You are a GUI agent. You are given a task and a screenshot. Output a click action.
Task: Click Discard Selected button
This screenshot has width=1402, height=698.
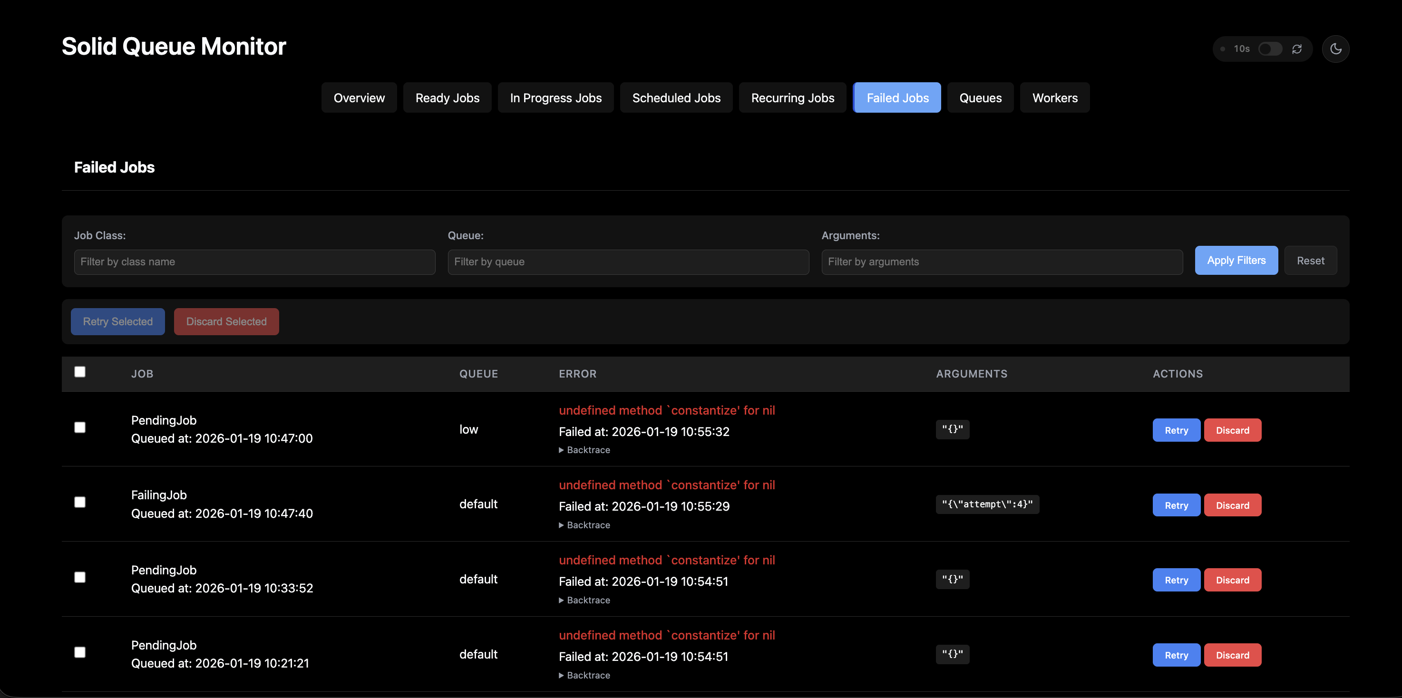[226, 321]
